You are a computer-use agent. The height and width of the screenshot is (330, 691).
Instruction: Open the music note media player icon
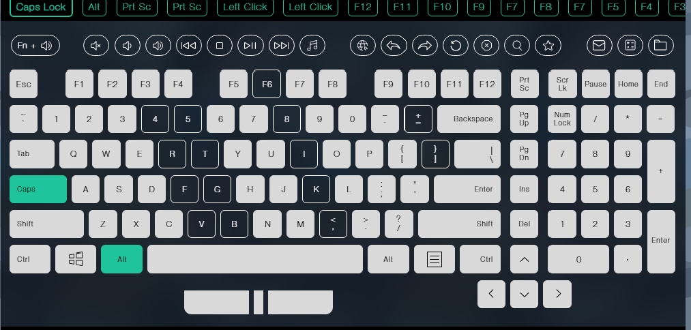312,46
